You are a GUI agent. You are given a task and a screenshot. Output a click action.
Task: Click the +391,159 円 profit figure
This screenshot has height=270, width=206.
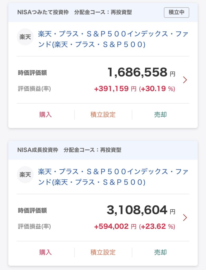coord(115,89)
